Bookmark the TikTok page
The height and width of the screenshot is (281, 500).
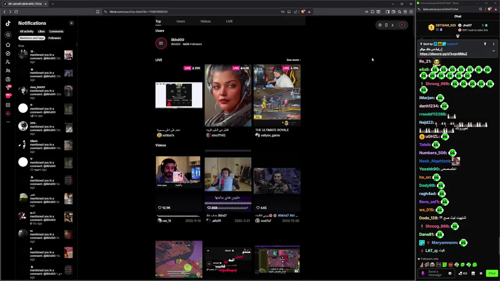[98, 12]
